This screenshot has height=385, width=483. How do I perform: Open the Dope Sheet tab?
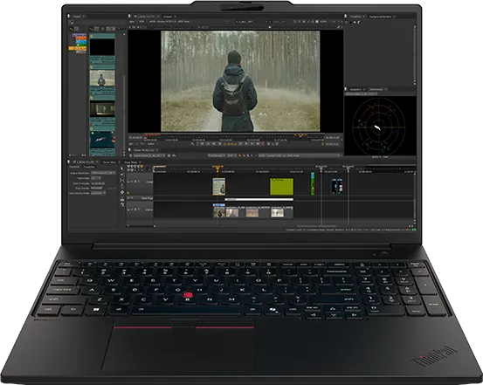(x=131, y=162)
